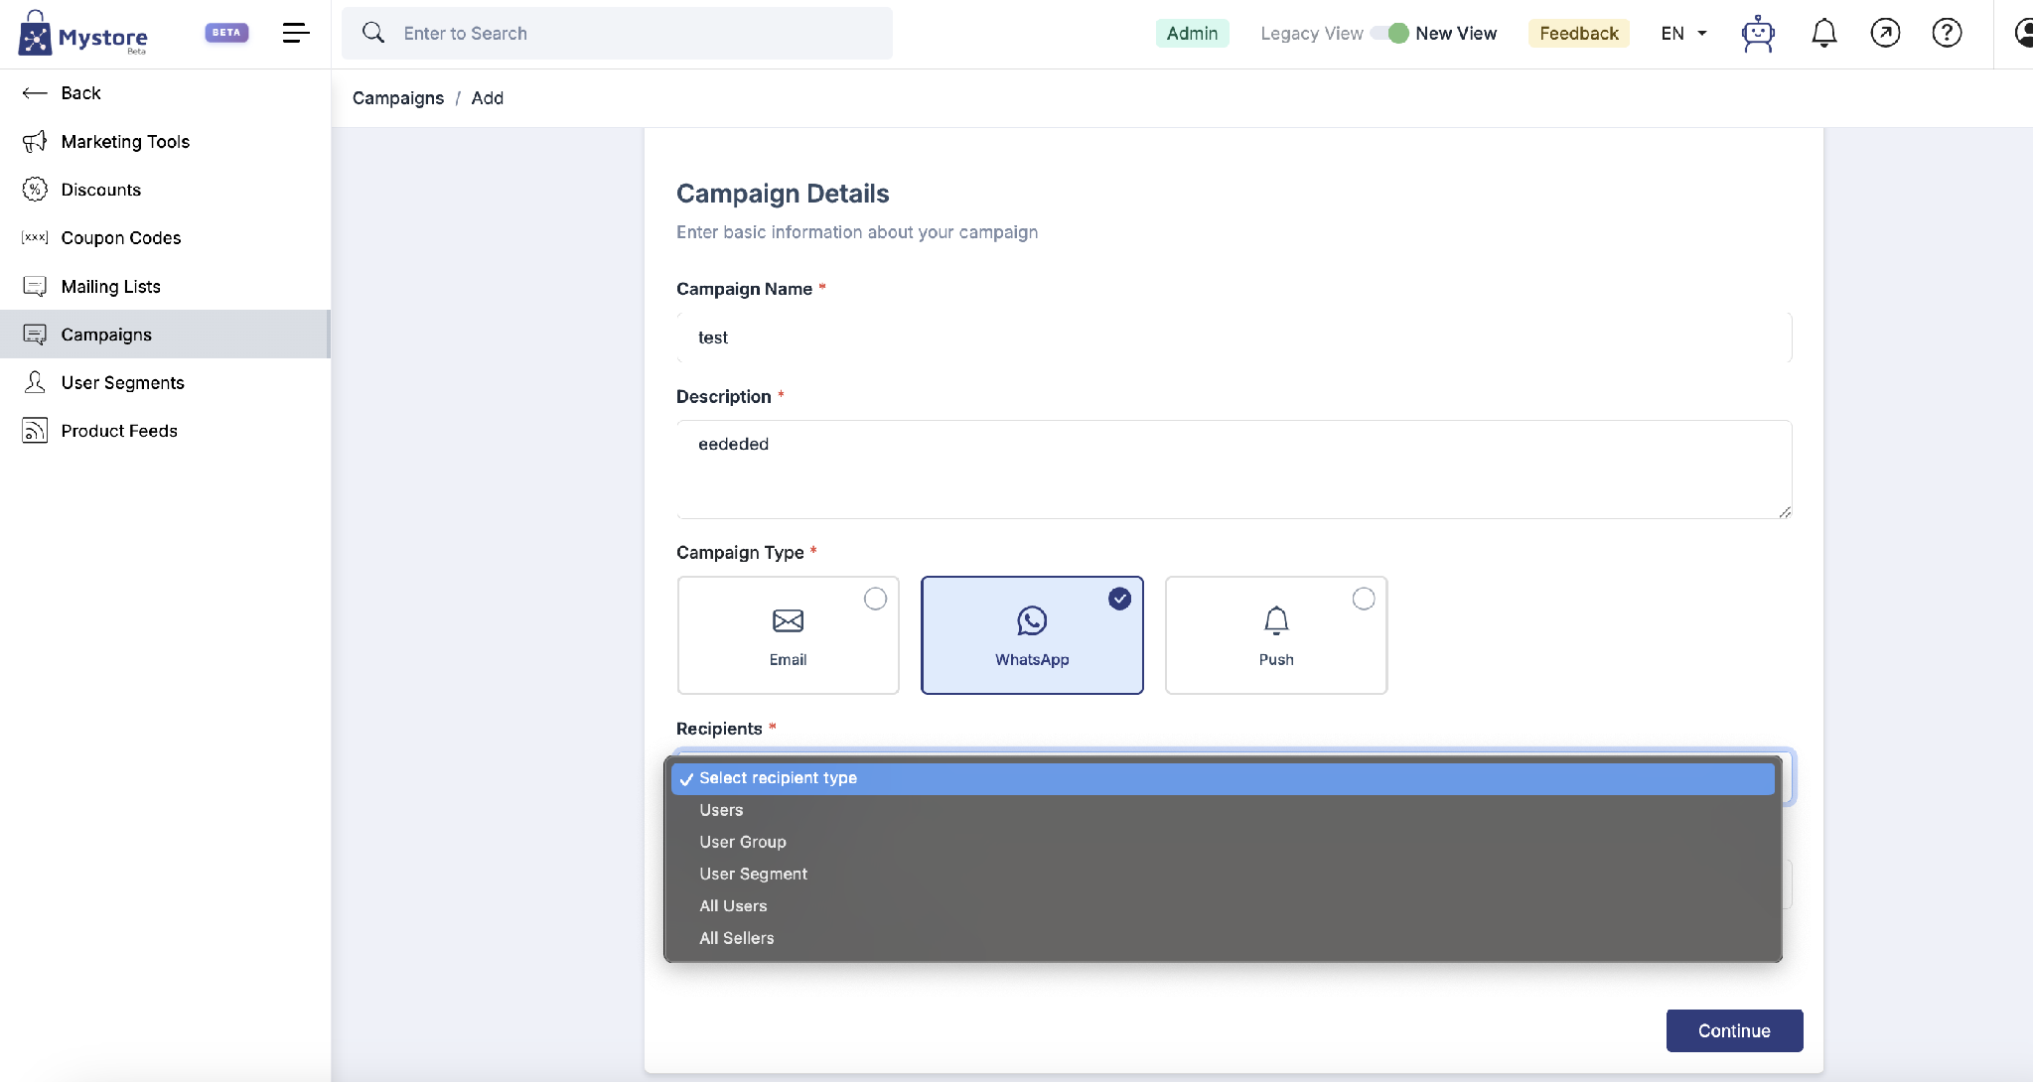Open Marketing Tools in sidebar
The image size is (2033, 1082).
click(165, 142)
